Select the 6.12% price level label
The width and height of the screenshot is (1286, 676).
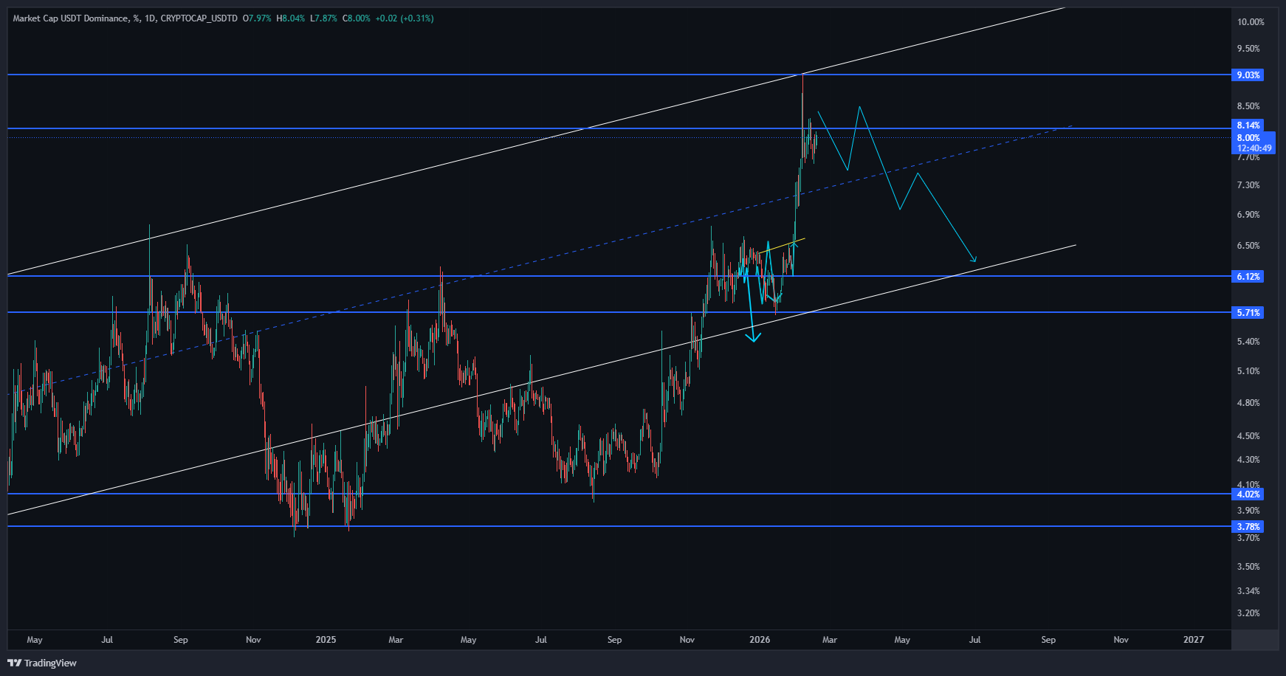pos(1248,277)
